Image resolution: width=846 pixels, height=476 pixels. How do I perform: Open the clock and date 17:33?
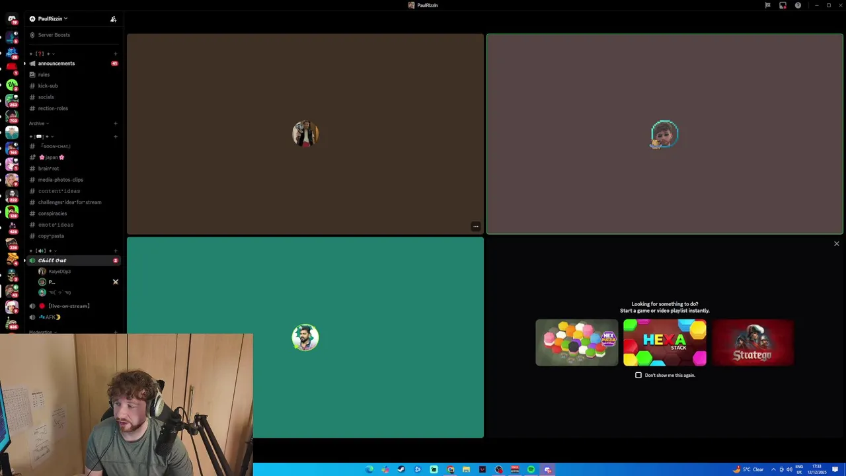coord(816,469)
